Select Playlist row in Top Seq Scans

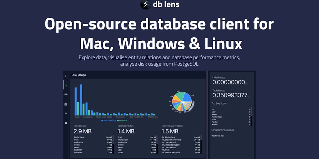click(231, 122)
